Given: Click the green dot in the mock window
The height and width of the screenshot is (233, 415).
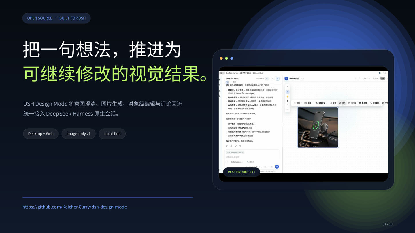Looking at the screenshot, I should click(x=227, y=58).
